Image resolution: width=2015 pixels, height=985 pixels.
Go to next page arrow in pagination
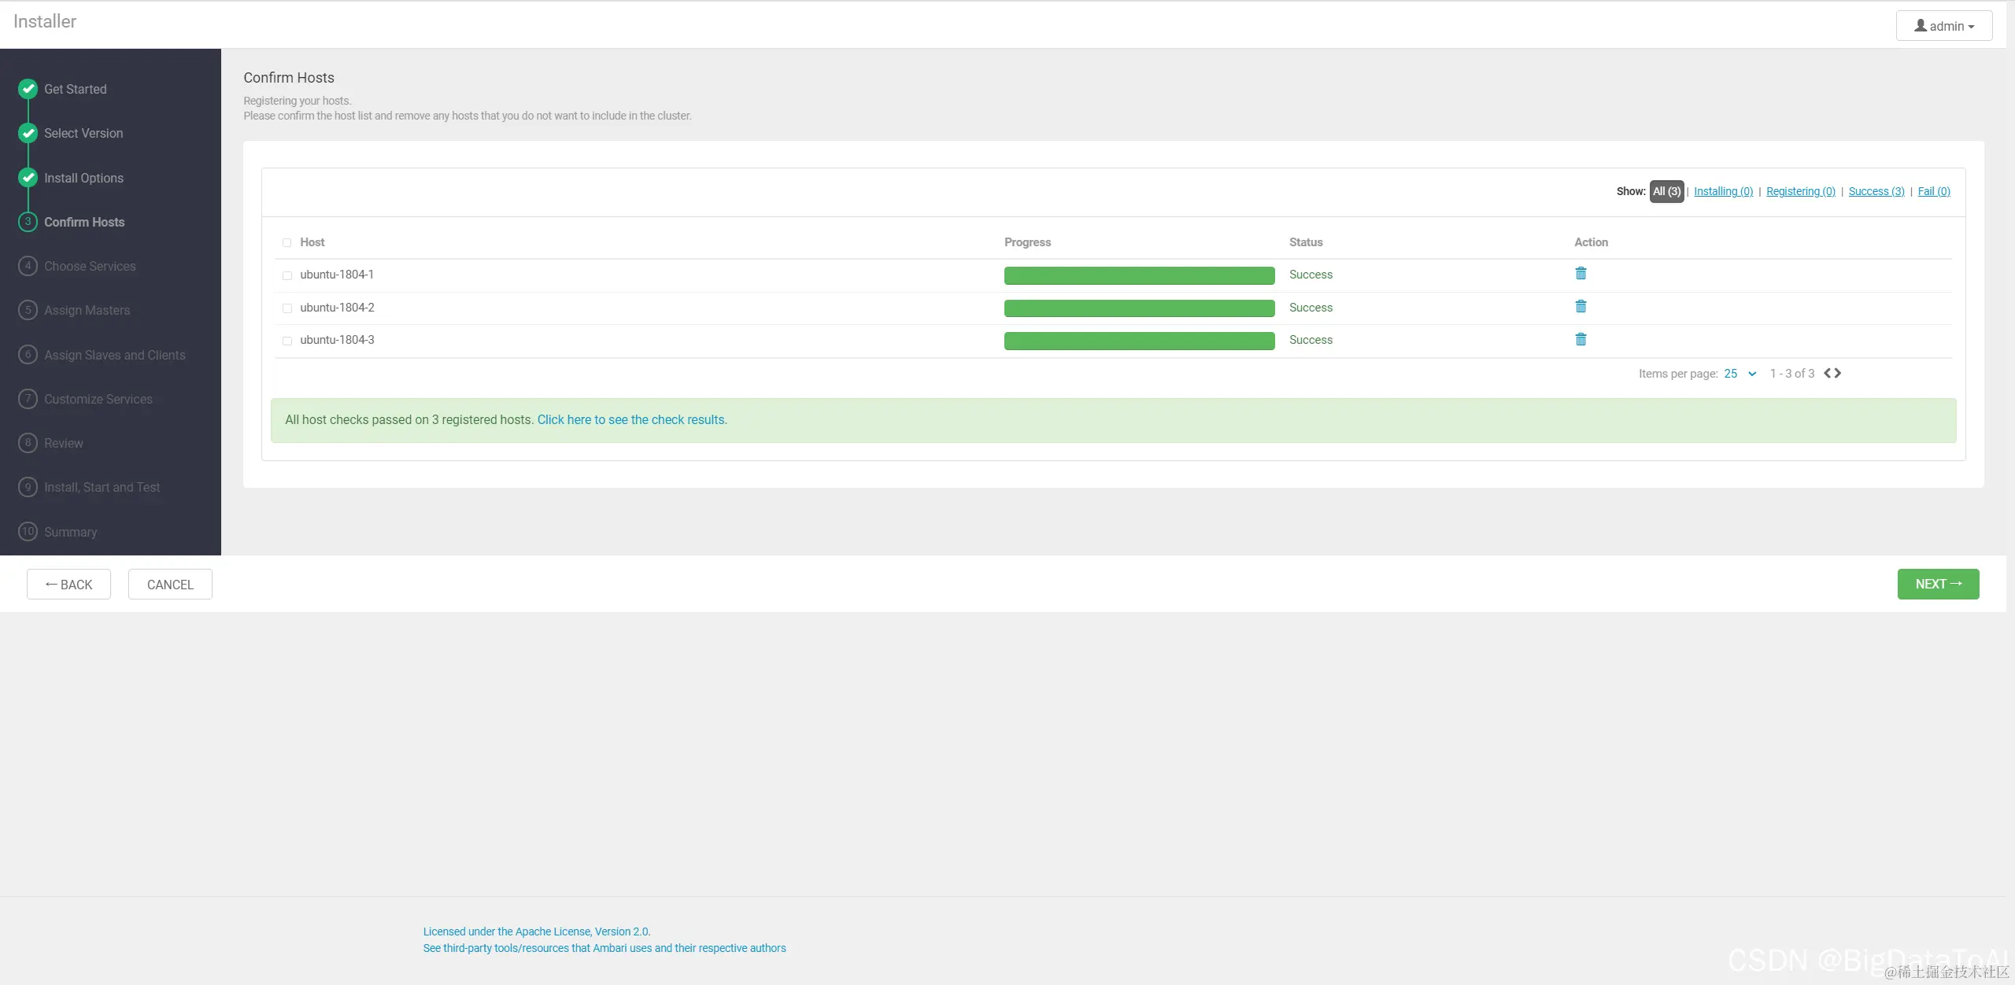pyautogui.click(x=1838, y=374)
